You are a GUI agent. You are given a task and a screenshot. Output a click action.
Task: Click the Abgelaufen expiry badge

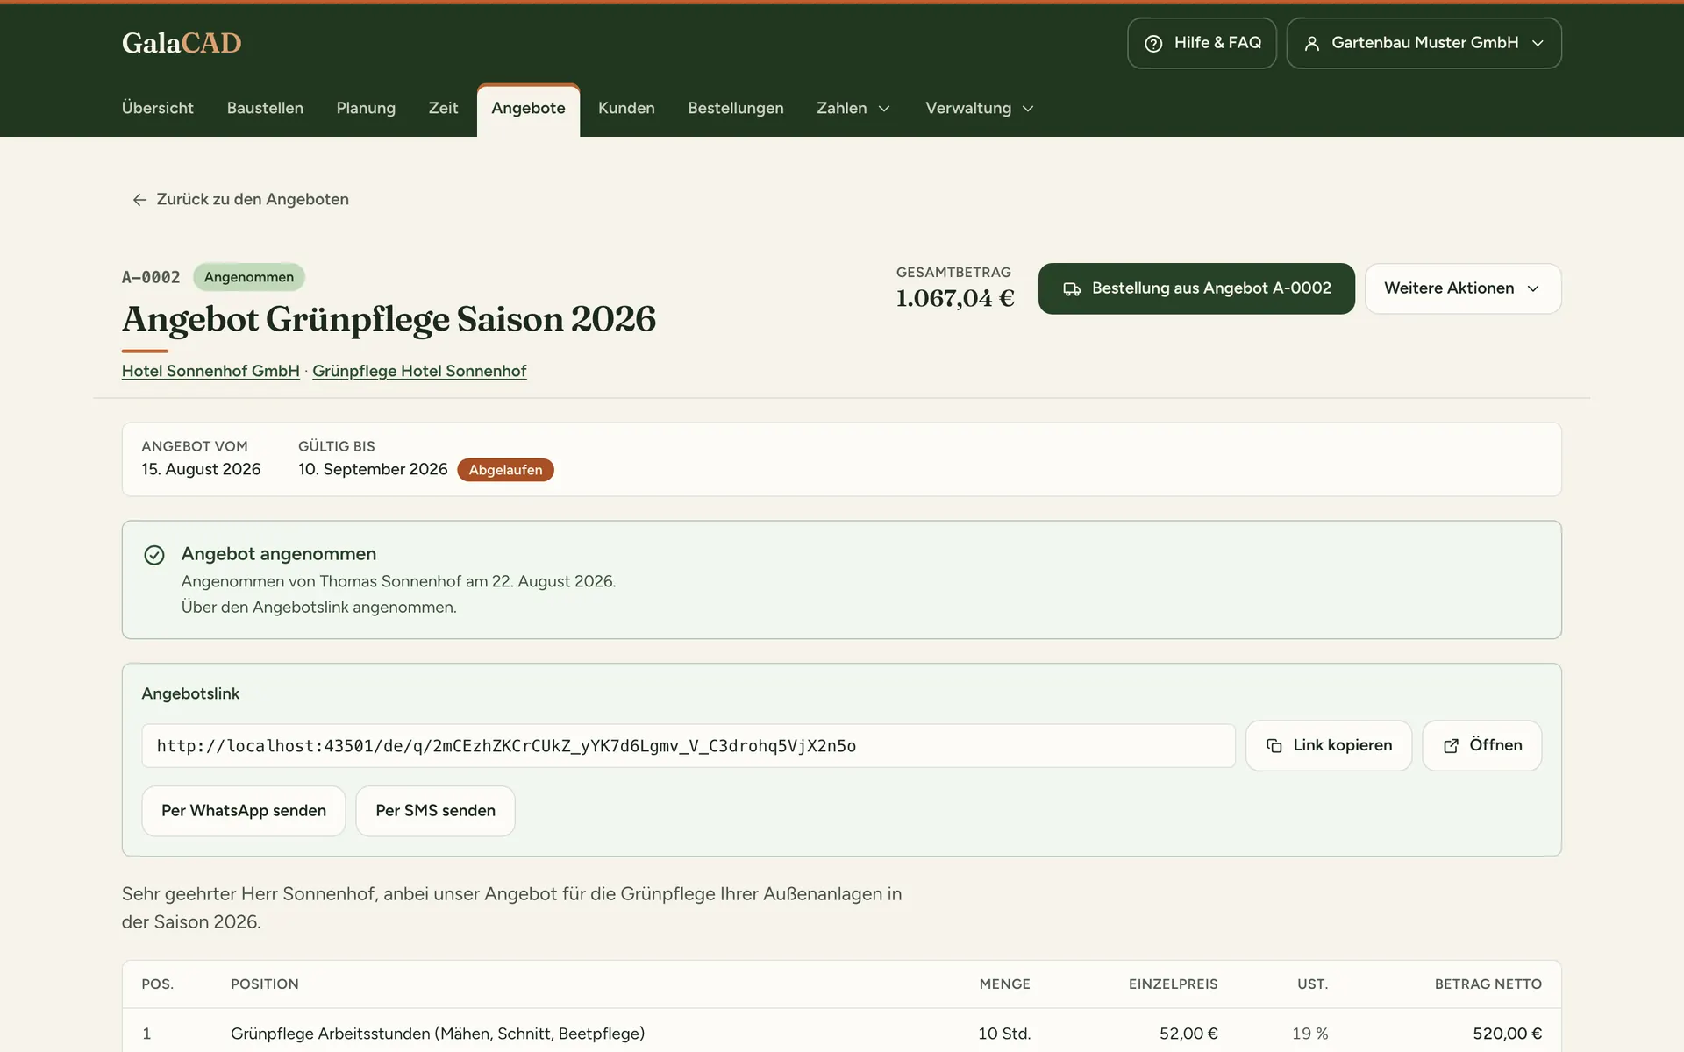(505, 470)
